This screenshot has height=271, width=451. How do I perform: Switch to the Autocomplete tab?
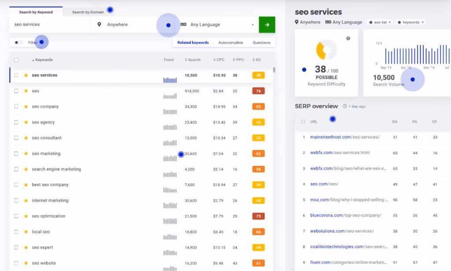click(x=230, y=43)
